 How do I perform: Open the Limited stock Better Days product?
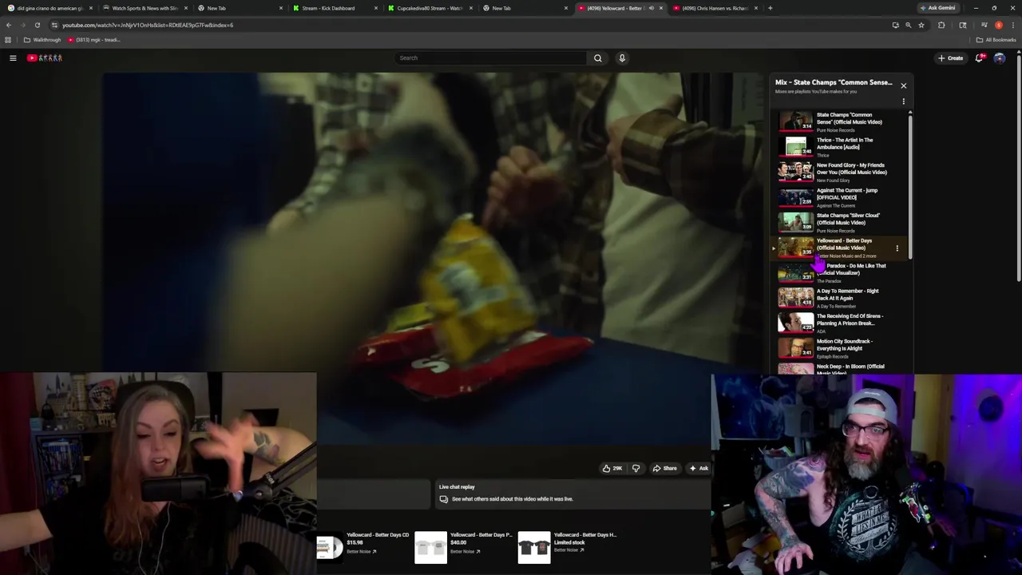tap(585, 543)
